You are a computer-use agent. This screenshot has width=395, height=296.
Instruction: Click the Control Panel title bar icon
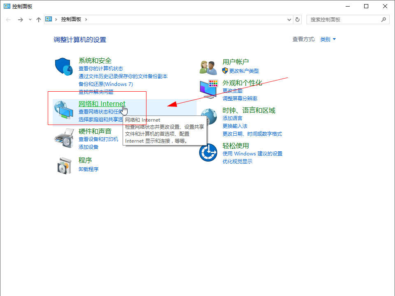click(x=7, y=6)
